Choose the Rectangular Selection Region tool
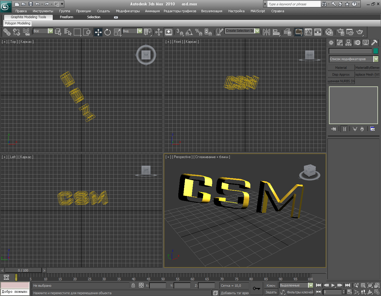Viewport: 381px width, 296px height. (77, 32)
